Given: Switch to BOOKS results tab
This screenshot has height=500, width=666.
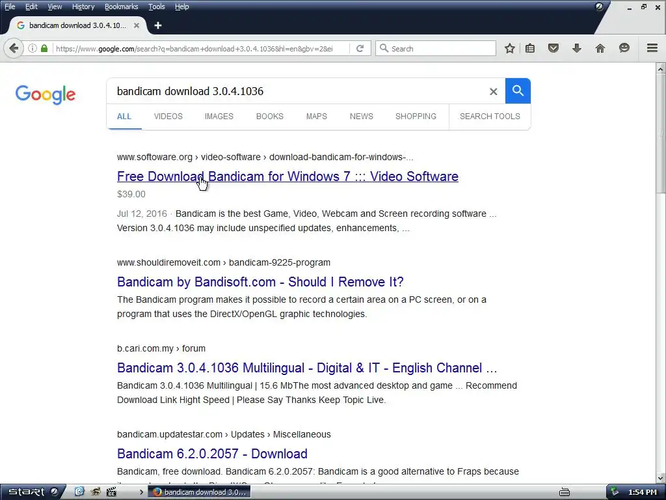Looking at the screenshot, I should click(270, 117).
